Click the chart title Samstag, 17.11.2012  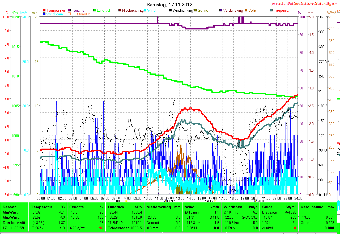coord(169,5)
